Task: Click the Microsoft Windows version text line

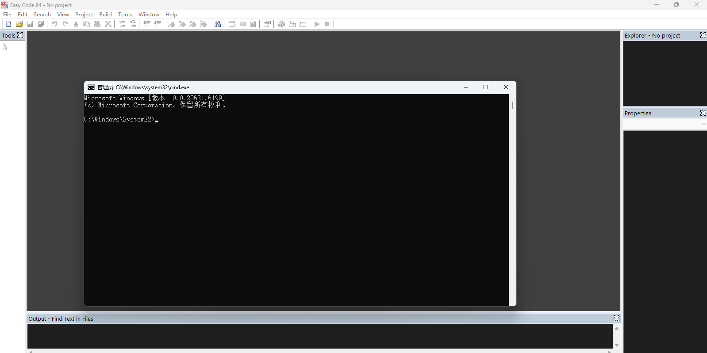Action: (155, 98)
